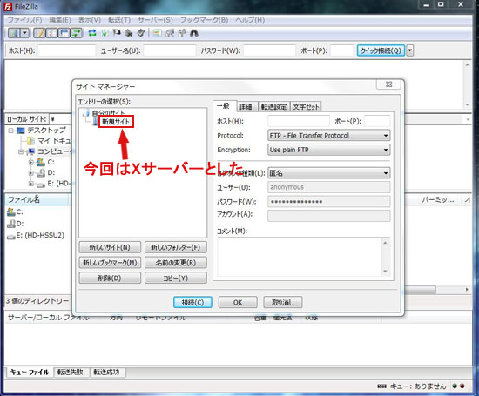The image size is (479, 396).
Task: Toggle remote directory tree display icon
Action: point(64,33)
